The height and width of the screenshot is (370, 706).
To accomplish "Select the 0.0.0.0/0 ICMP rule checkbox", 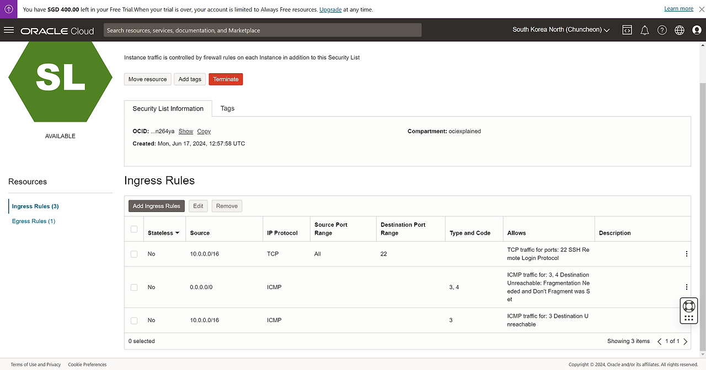I will point(134,287).
